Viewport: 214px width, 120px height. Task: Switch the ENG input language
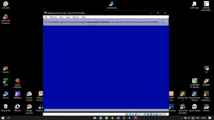click(x=198, y=118)
